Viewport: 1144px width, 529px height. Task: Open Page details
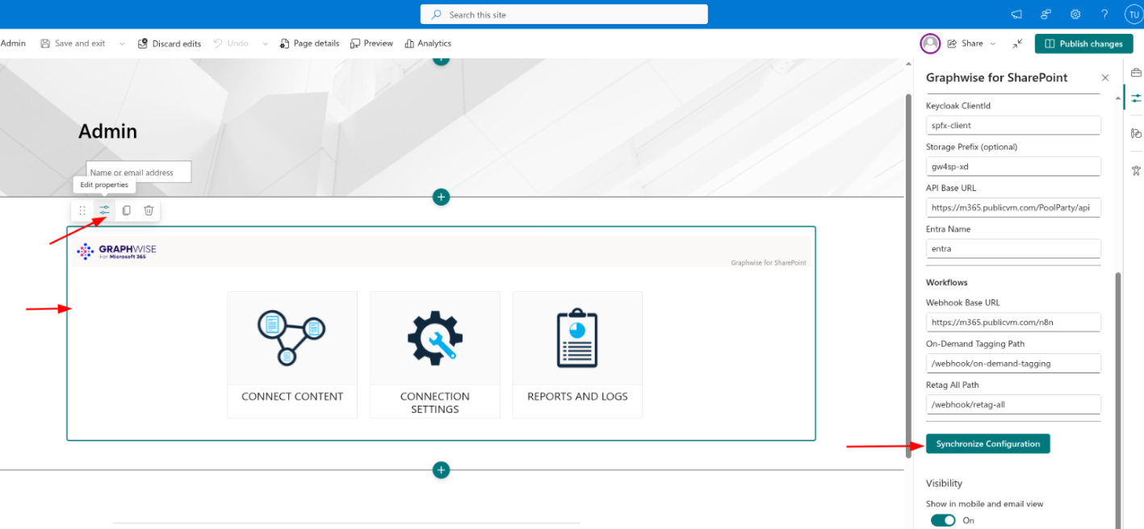pos(309,44)
